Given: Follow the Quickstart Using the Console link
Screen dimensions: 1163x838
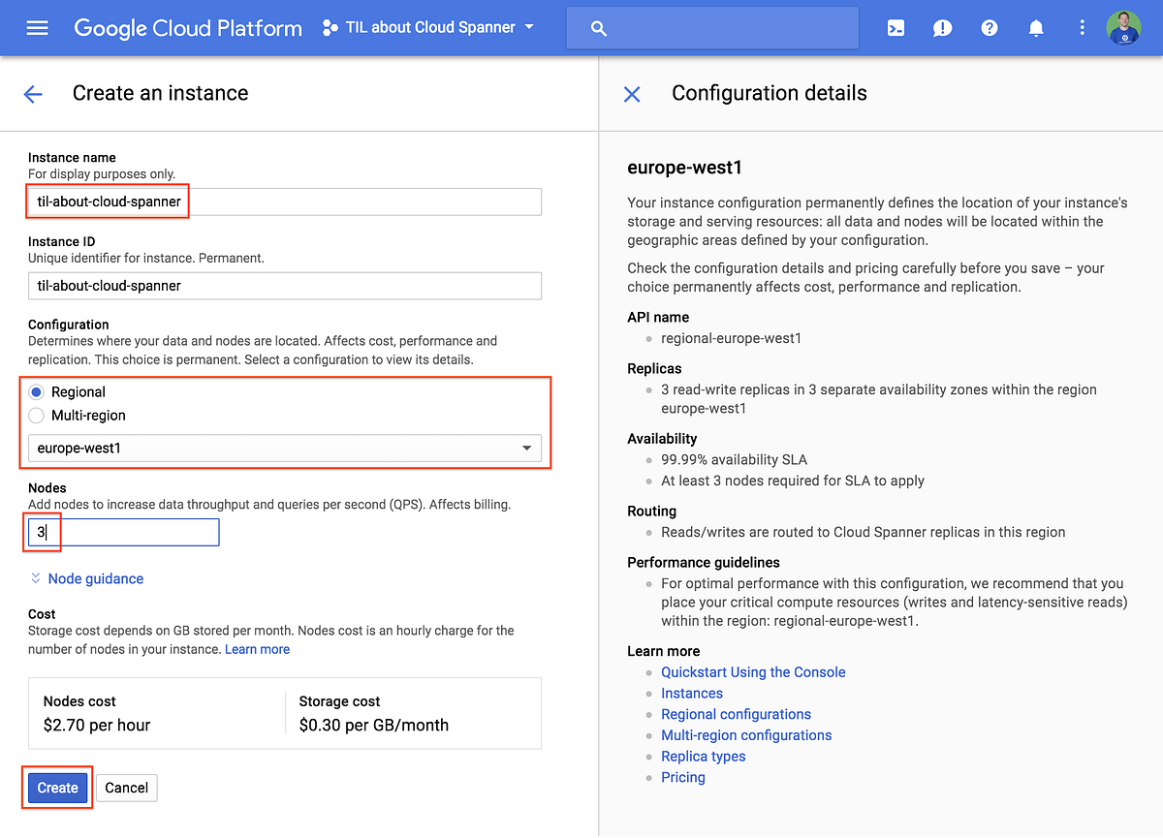Looking at the screenshot, I should (x=753, y=671).
